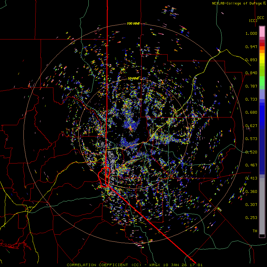
Task: Click the 1.000 value on the color scale
Action: tap(251, 33)
